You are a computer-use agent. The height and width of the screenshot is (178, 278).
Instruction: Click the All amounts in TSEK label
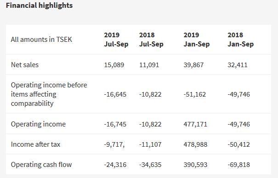click(41, 40)
